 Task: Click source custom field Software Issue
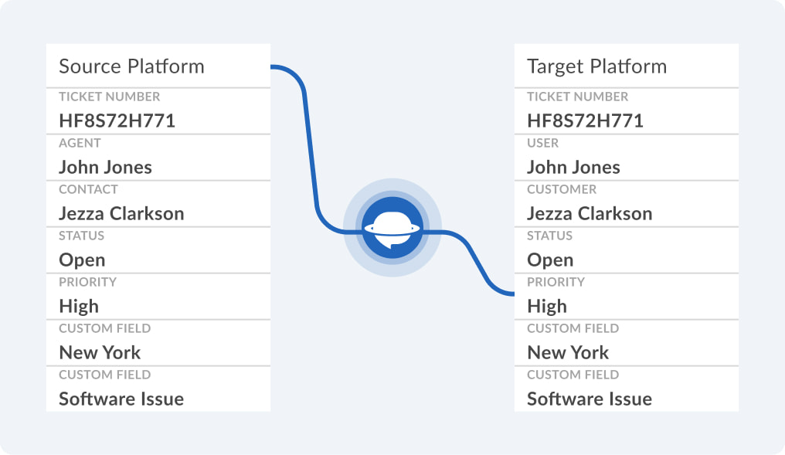(x=121, y=399)
